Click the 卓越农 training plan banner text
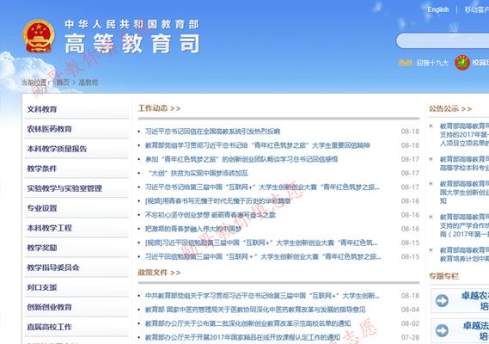Image resolution: width=489 pixels, height=344 pixels. (x=475, y=301)
